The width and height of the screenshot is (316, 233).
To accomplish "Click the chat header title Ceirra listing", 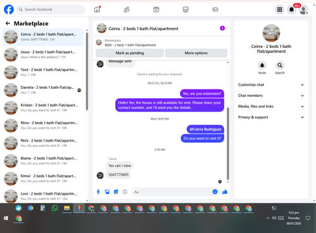I will point(143,28).
